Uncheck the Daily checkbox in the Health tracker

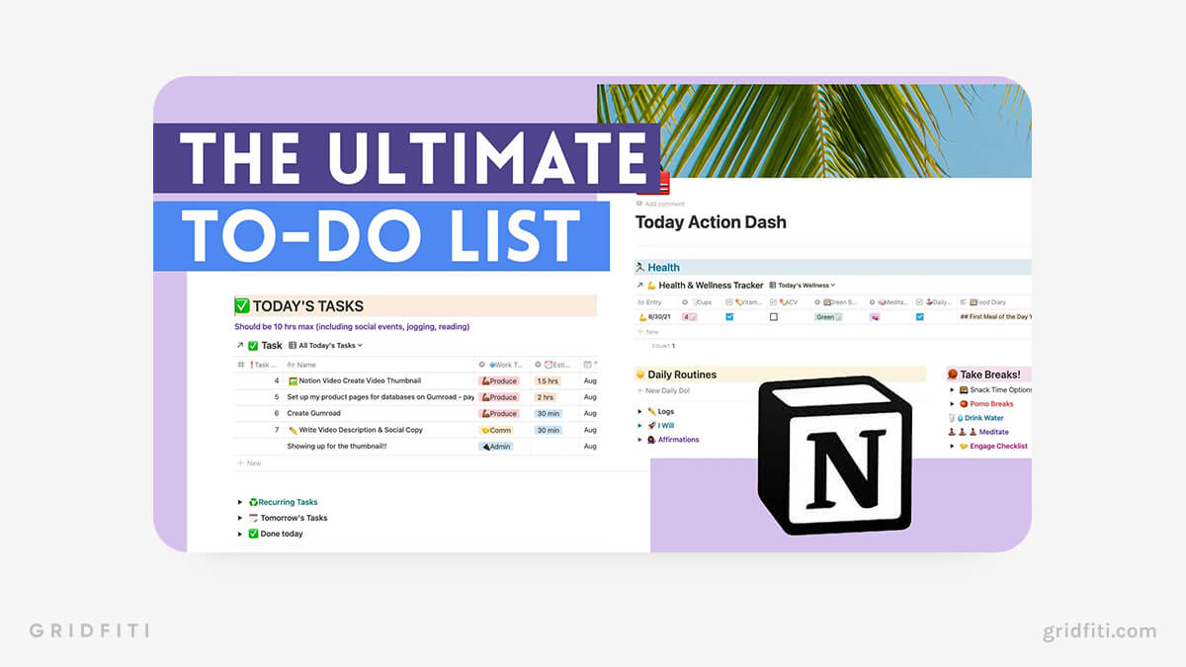tap(919, 317)
